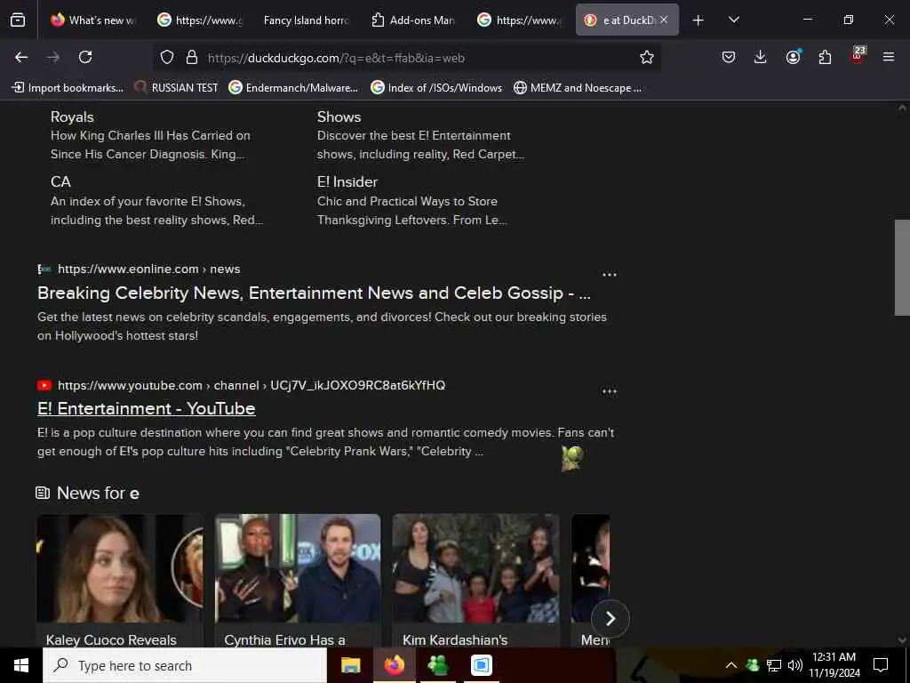
Task: Open File Explorer from taskbar
Action: (x=350, y=665)
